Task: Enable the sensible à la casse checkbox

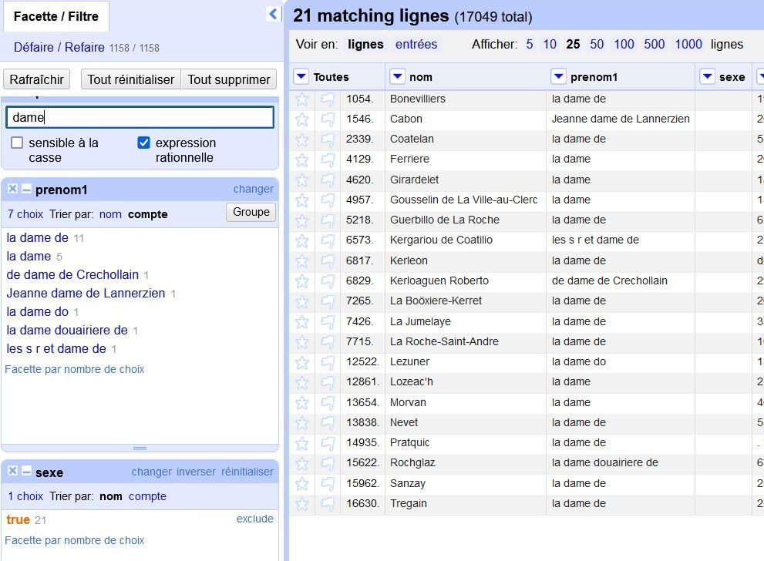Action: pyautogui.click(x=17, y=143)
